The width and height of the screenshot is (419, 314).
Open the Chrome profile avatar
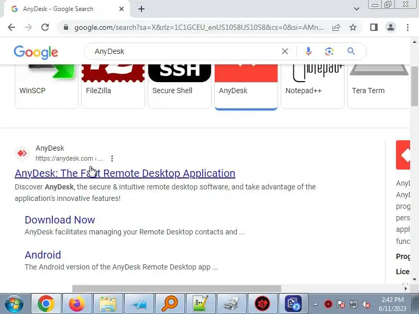coord(391,27)
